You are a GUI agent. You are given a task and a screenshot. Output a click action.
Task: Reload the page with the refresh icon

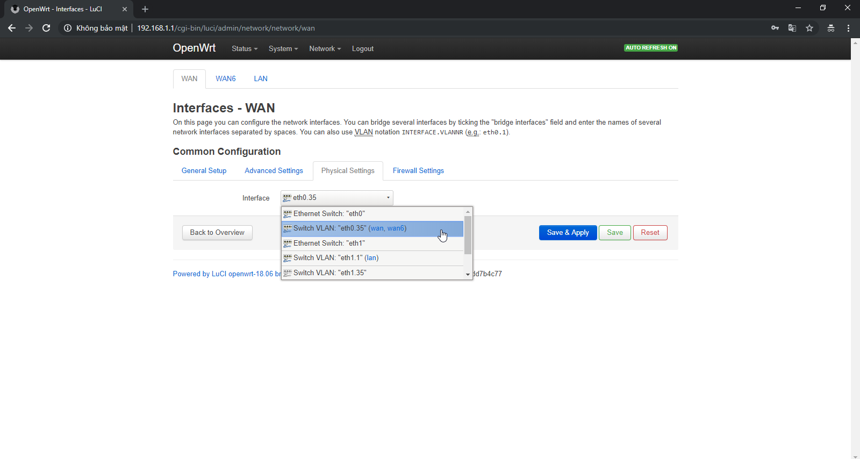pos(46,28)
